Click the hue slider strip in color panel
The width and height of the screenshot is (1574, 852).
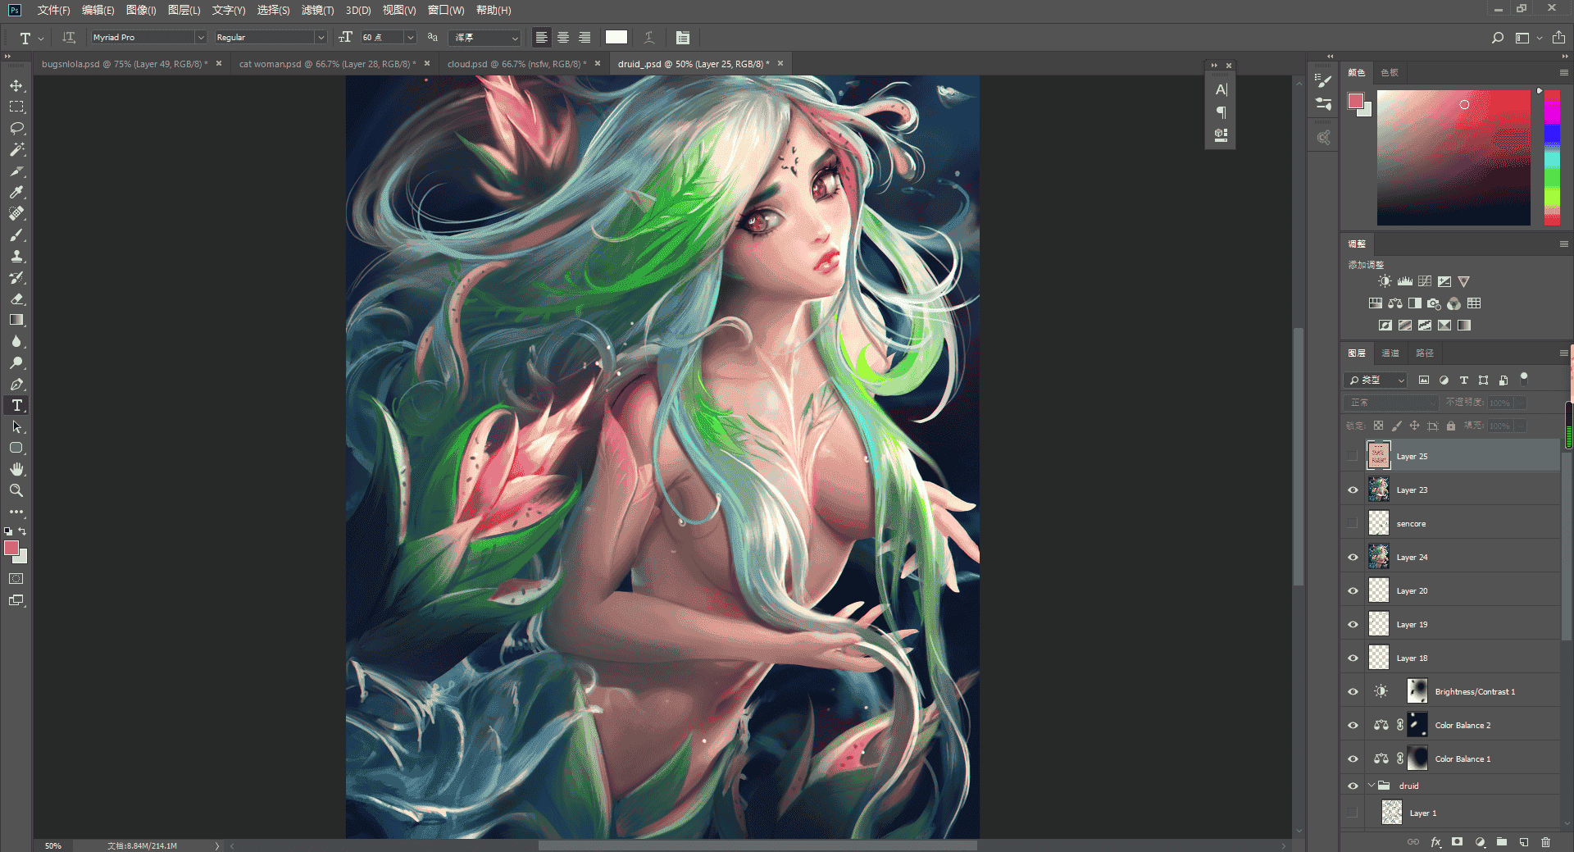1552,157
